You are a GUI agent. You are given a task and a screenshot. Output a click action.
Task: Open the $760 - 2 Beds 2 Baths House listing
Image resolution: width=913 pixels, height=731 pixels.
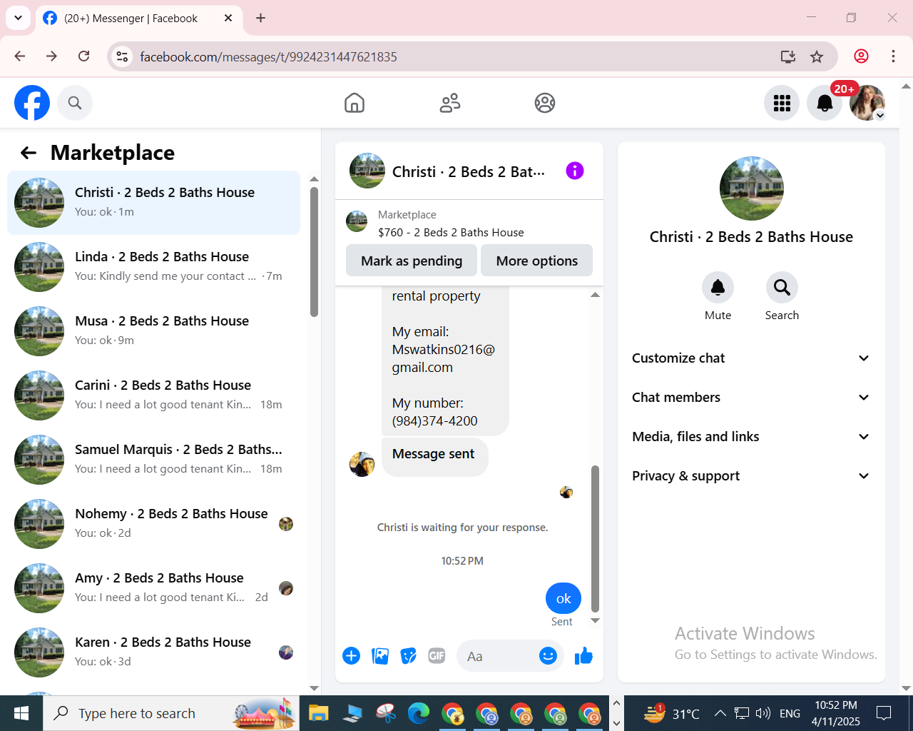pyautogui.click(x=451, y=233)
